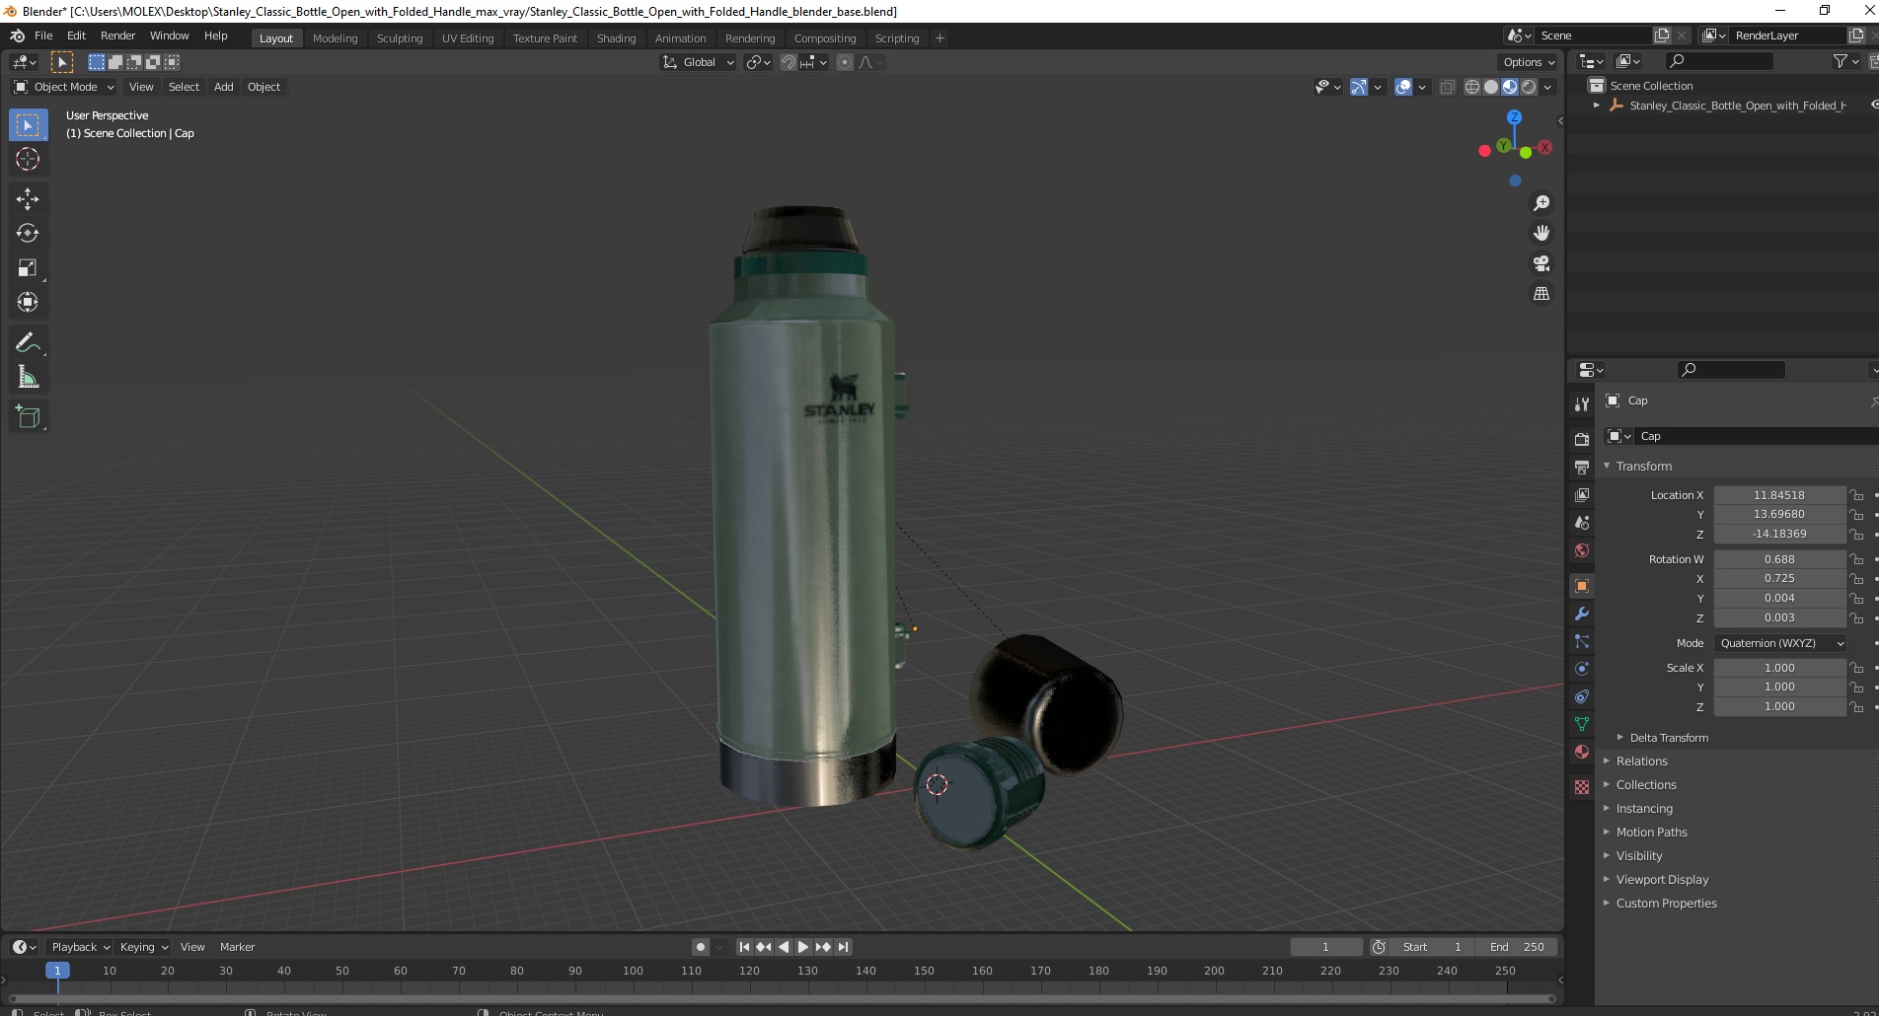Toggle viewport overlays
1879x1016 pixels.
pyautogui.click(x=1403, y=87)
